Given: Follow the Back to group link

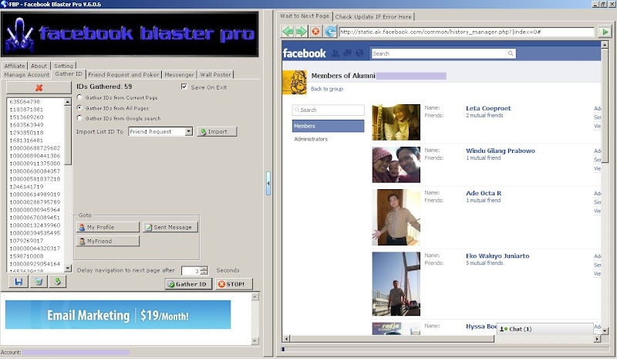Looking at the screenshot, I should coord(326,89).
